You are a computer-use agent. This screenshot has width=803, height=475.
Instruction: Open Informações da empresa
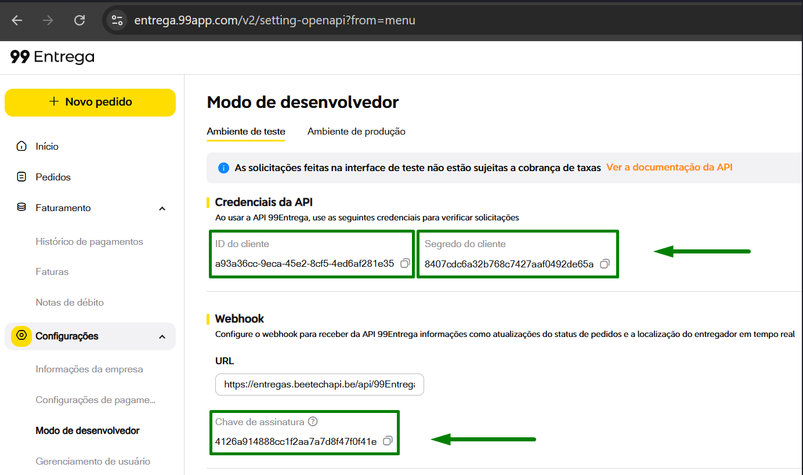(x=89, y=369)
